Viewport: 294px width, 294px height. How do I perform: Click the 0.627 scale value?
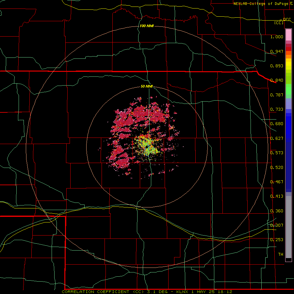[x=277, y=139]
